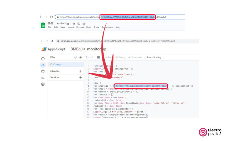This screenshot has height=141, width=226.
Task: Undo the last edit in editor
Action: click(87, 57)
